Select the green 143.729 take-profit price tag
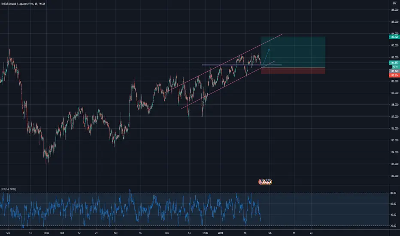Viewport: 400px width, 236px height. tap(394, 37)
